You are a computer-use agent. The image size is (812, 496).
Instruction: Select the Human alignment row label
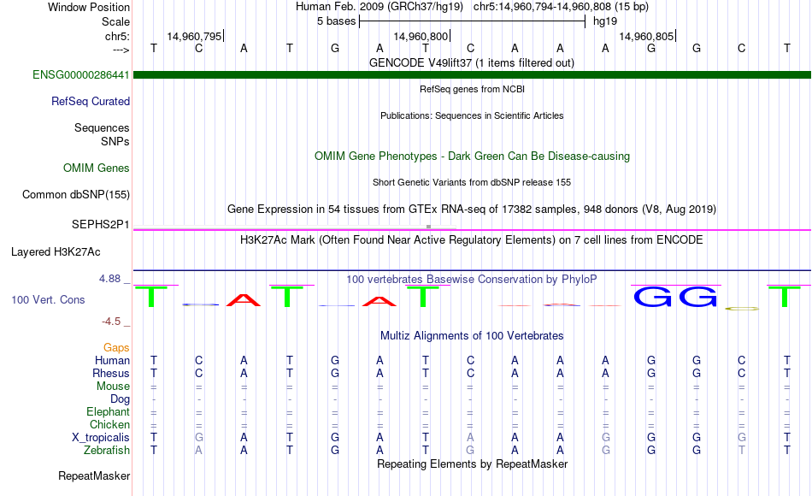coord(112,360)
